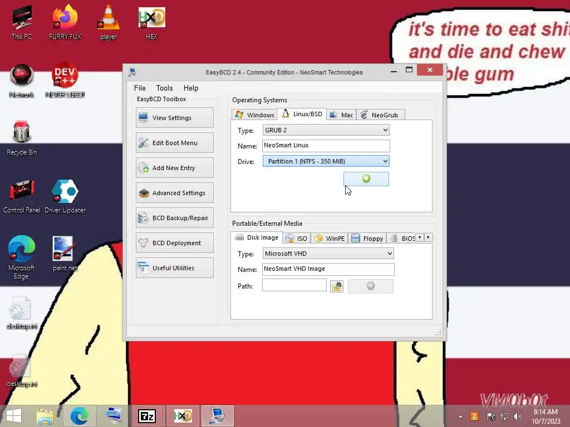Open BCD Backup/Repair section
Image resolution: width=570 pixels, height=427 pixels.
coord(174,218)
